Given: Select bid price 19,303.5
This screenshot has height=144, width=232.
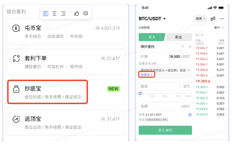Looking at the screenshot, I should (201, 109).
